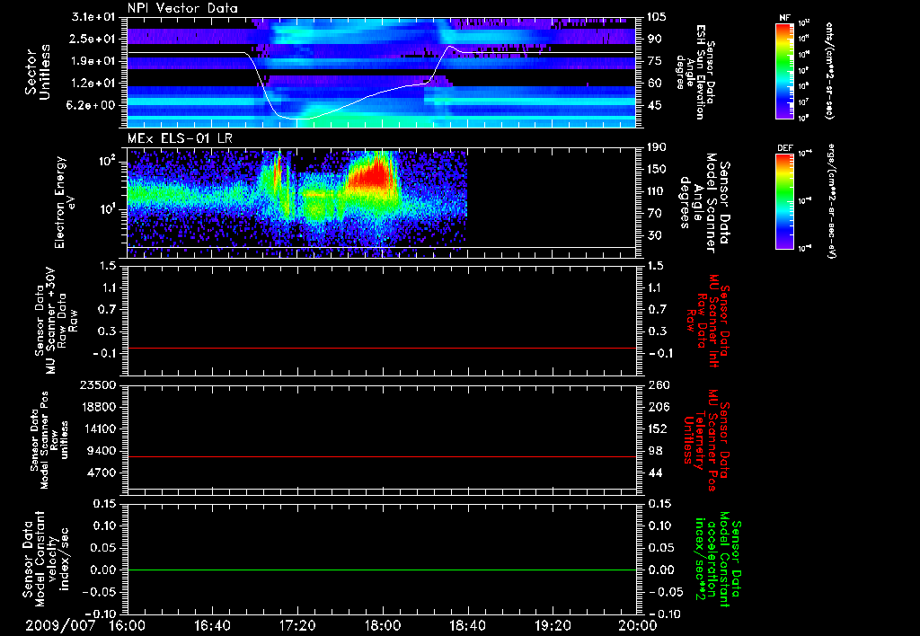Click the '105' sun elevation tick value
Screen dimensions: 920x636
[x=656, y=17]
